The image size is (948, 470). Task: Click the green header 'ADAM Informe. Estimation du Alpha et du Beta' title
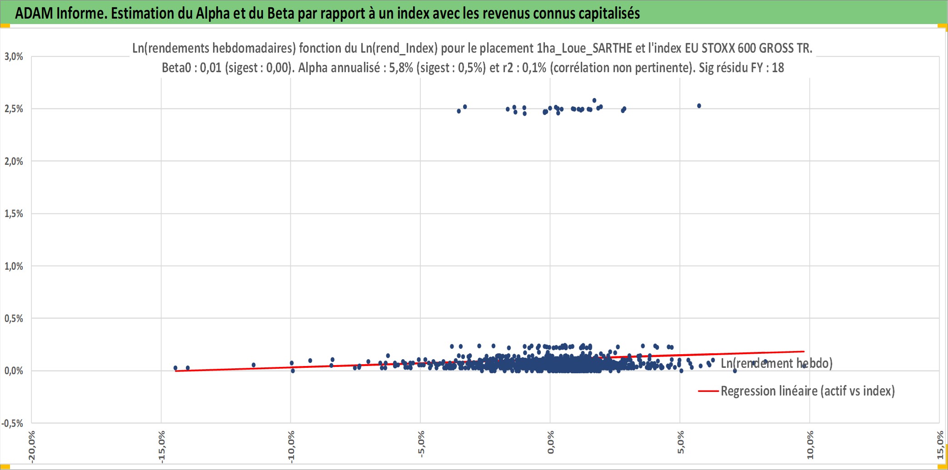[327, 13]
